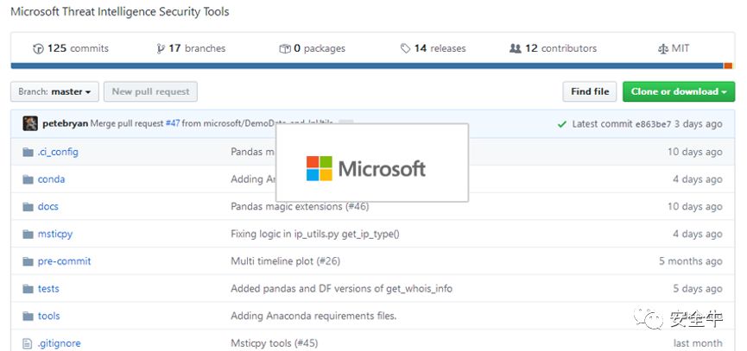Open the Clone or download dropdown

tap(679, 91)
